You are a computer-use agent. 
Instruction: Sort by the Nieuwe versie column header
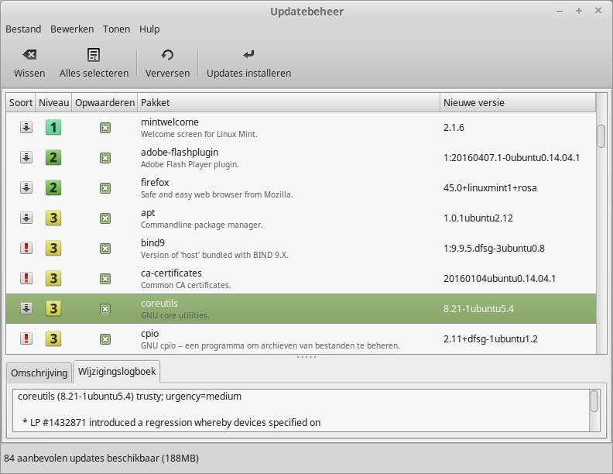click(x=518, y=102)
